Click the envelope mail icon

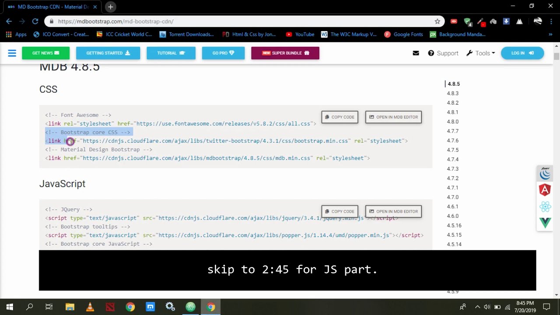pos(416,53)
